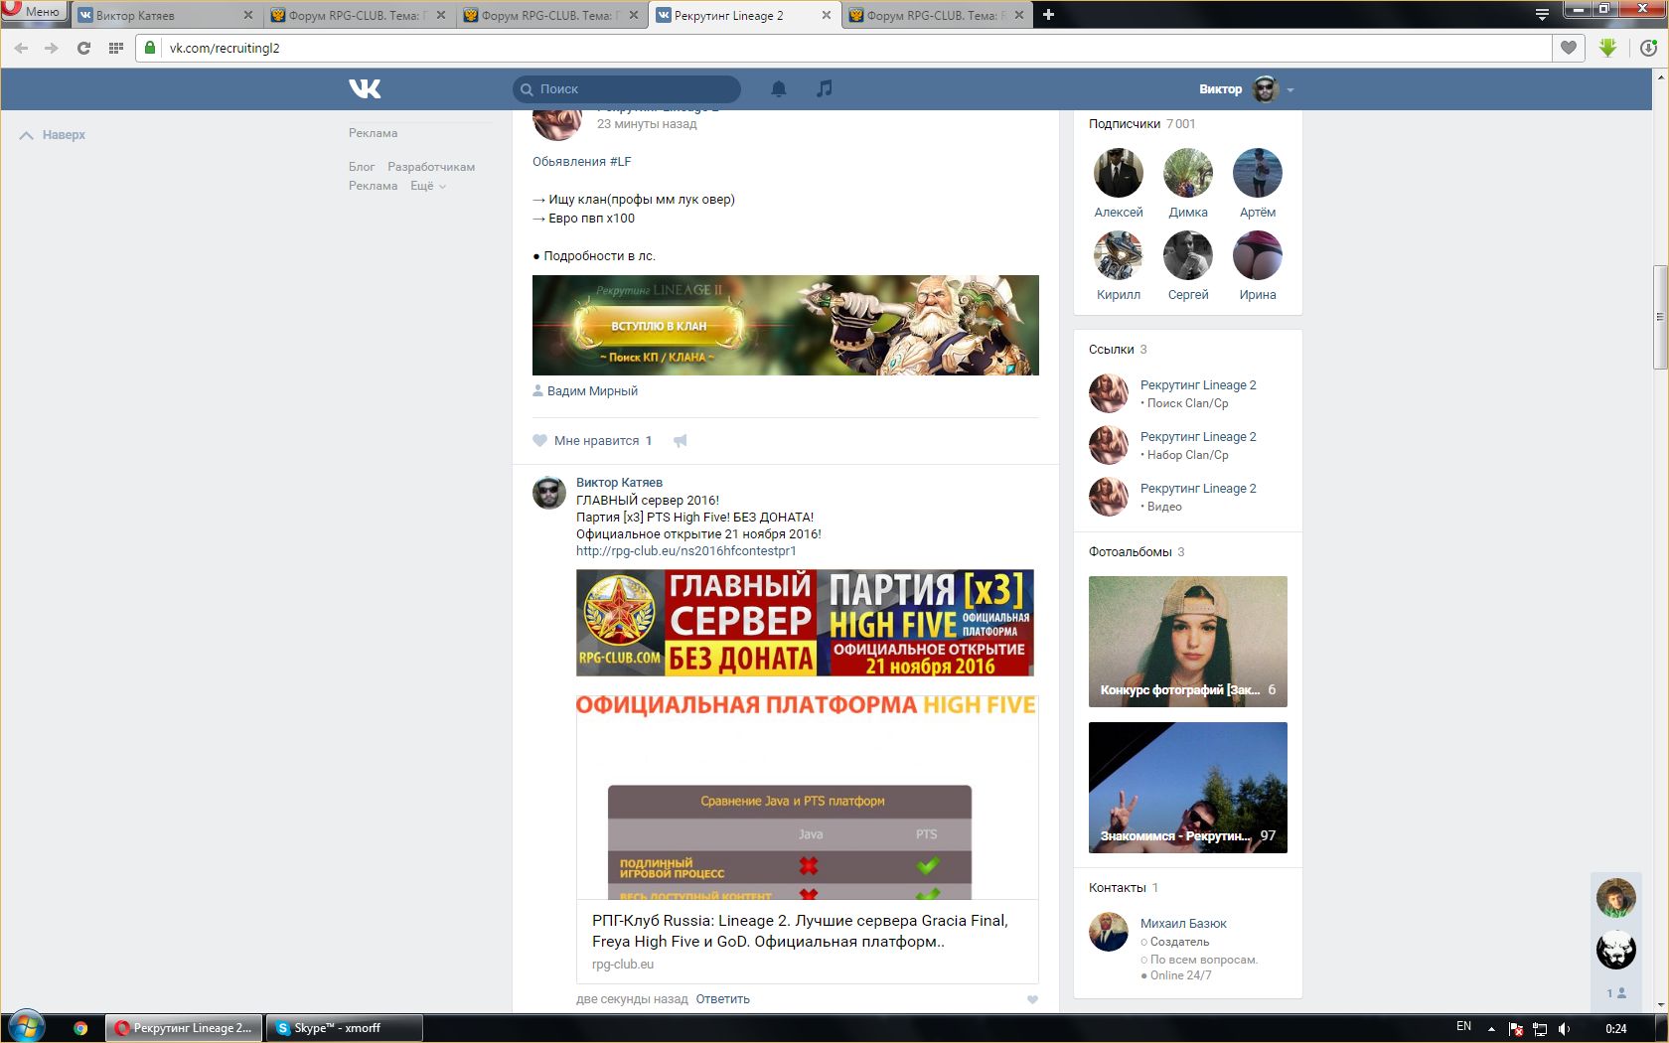Open Знакомимся album thumbnail
Viewport: 1669px width, 1043px height.
click(x=1188, y=788)
